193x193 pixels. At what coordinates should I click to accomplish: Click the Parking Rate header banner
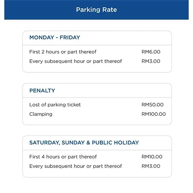[x=96, y=10]
